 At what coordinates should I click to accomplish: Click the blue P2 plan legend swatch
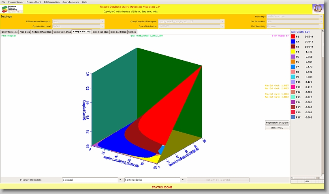click(x=293, y=42)
